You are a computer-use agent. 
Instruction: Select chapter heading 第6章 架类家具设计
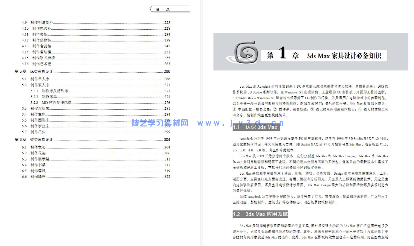tap(33, 140)
